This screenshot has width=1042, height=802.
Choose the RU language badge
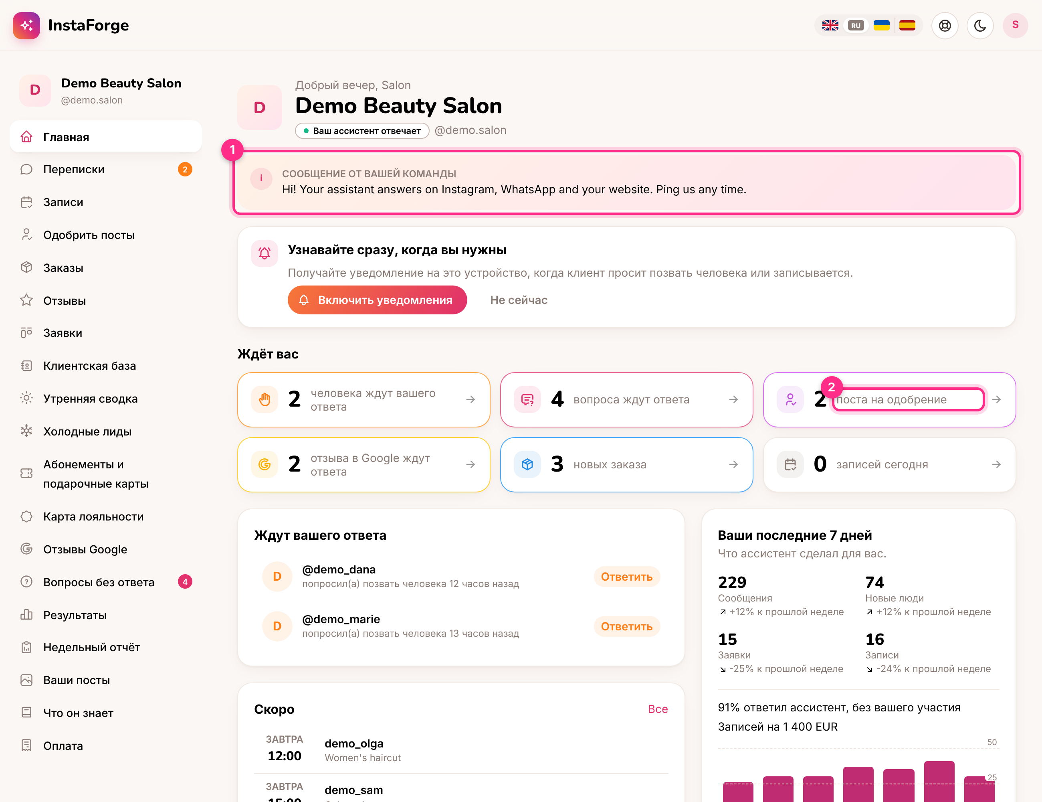click(x=856, y=25)
